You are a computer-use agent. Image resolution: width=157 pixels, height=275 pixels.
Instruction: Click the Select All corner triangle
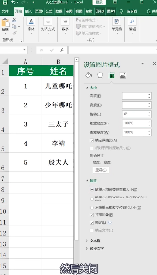pyautogui.click(x=5, y=61)
